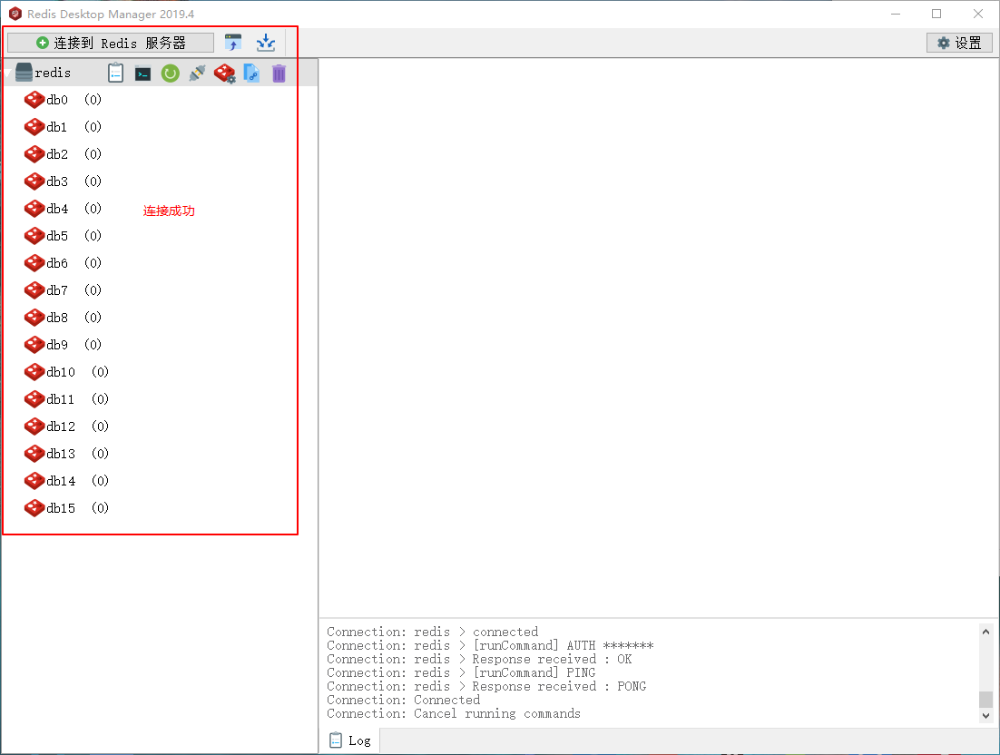Screen dimensions: 1000x755
Task: Open server info icon for redis
Action: [115, 73]
